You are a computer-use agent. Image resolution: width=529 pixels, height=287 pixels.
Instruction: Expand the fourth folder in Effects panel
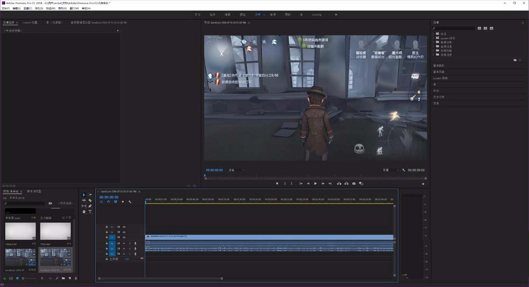434,46
